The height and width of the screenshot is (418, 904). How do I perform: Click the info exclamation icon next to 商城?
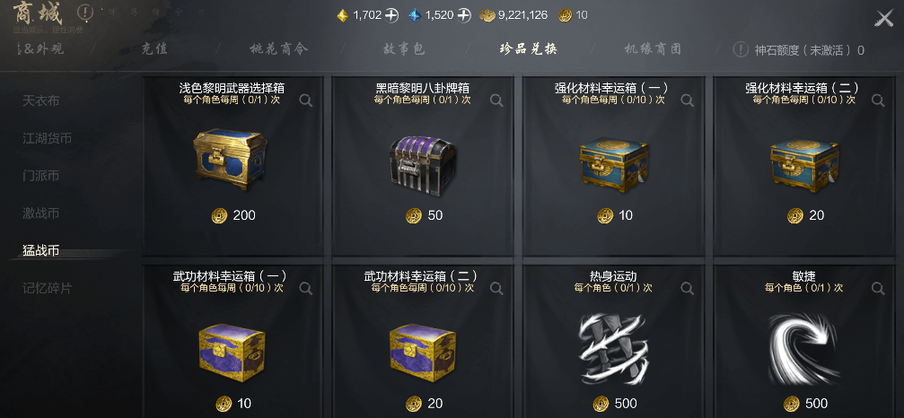[x=85, y=12]
